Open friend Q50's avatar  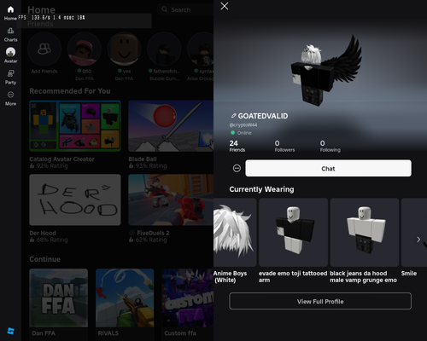click(85, 49)
